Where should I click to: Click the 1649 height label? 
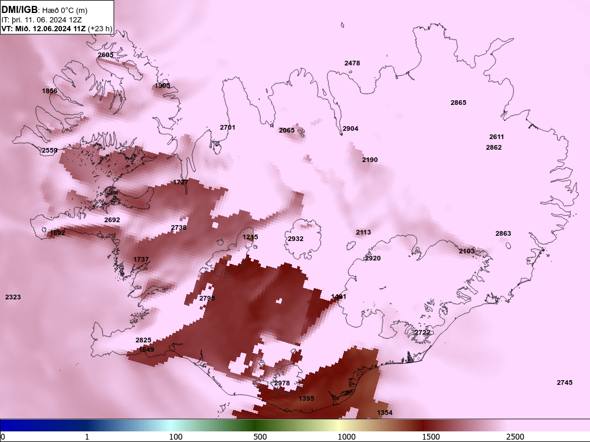(x=147, y=349)
